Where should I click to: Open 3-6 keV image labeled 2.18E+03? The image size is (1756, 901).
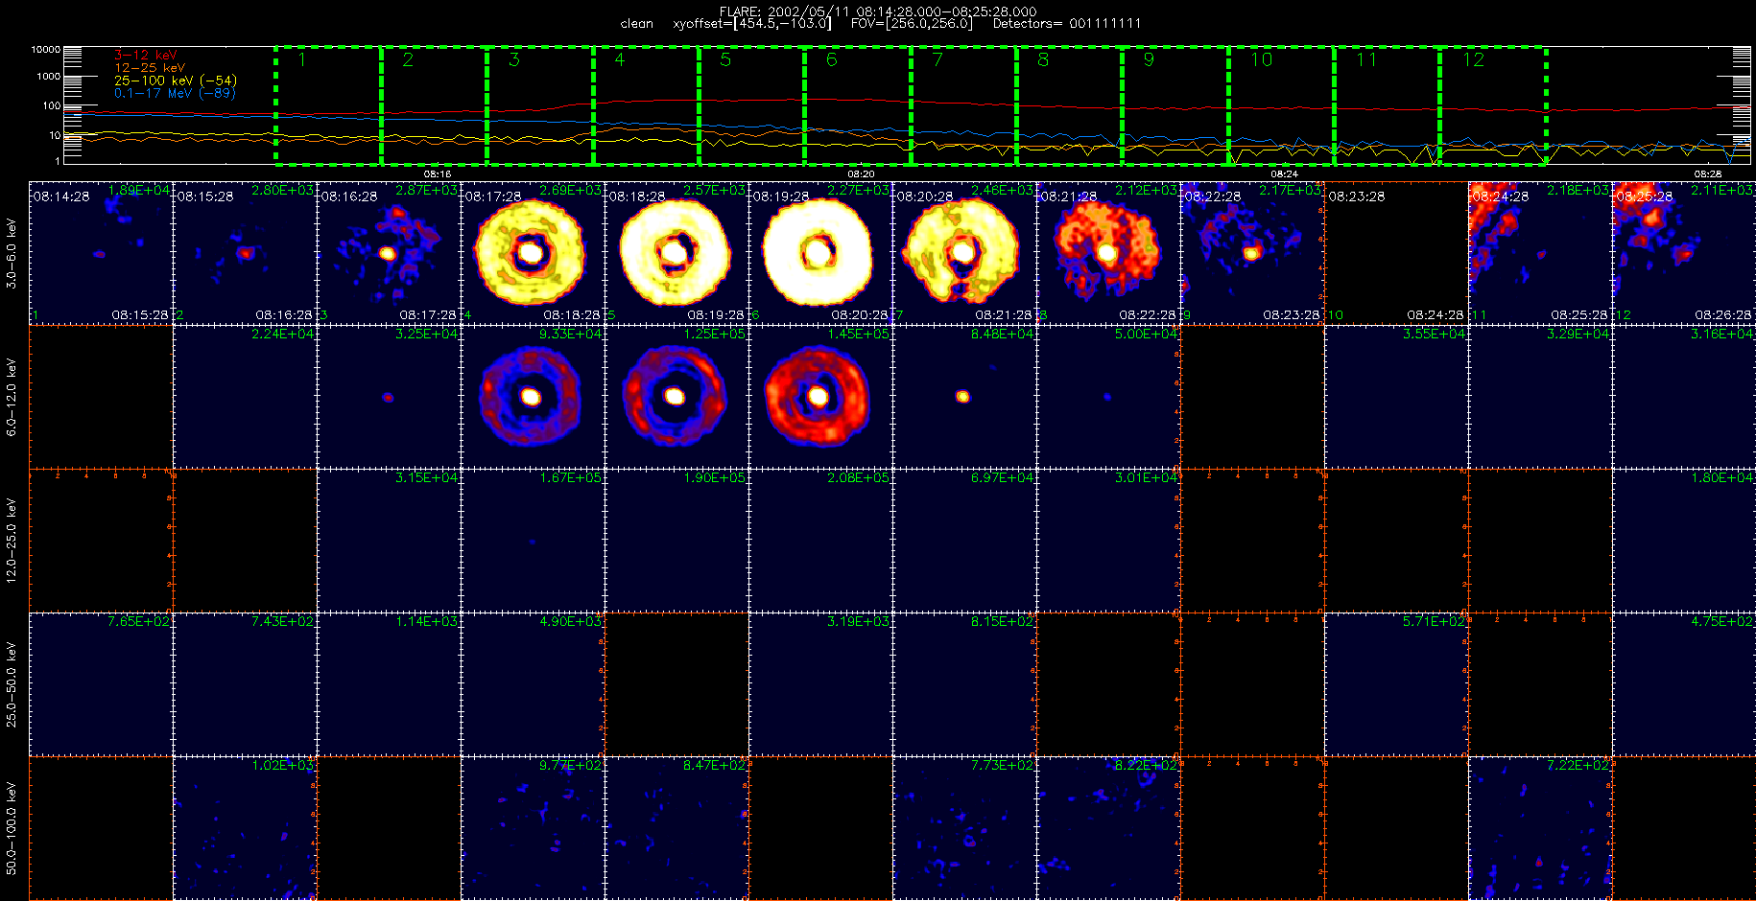1541,253
